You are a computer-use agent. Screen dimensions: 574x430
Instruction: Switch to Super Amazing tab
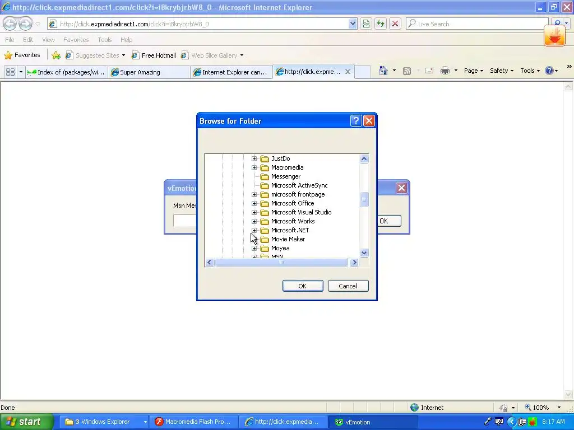click(149, 72)
